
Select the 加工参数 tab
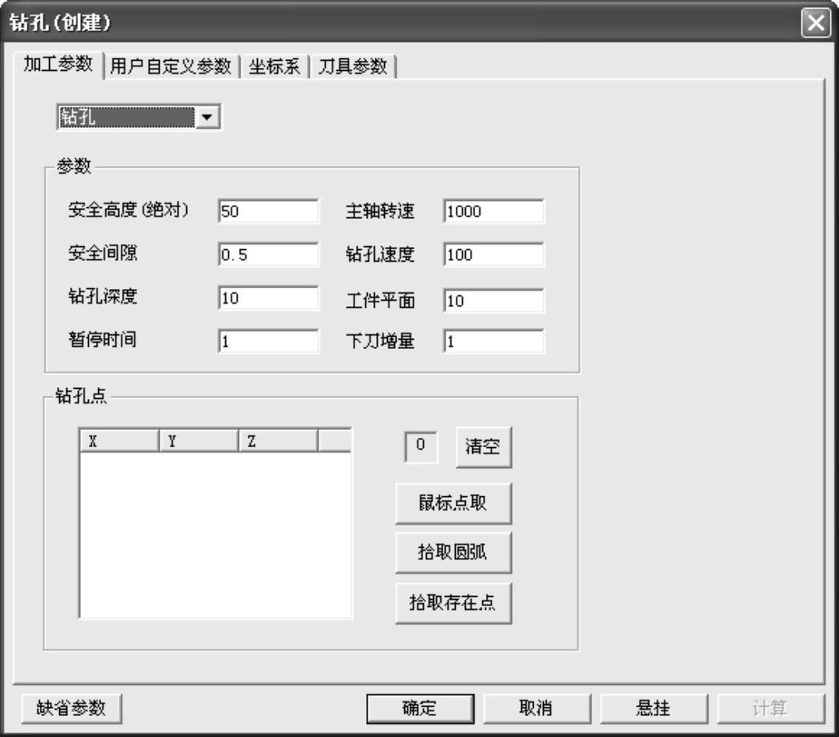coord(58,65)
